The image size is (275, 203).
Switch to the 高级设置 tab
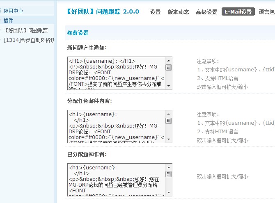[x=206, y=12]
